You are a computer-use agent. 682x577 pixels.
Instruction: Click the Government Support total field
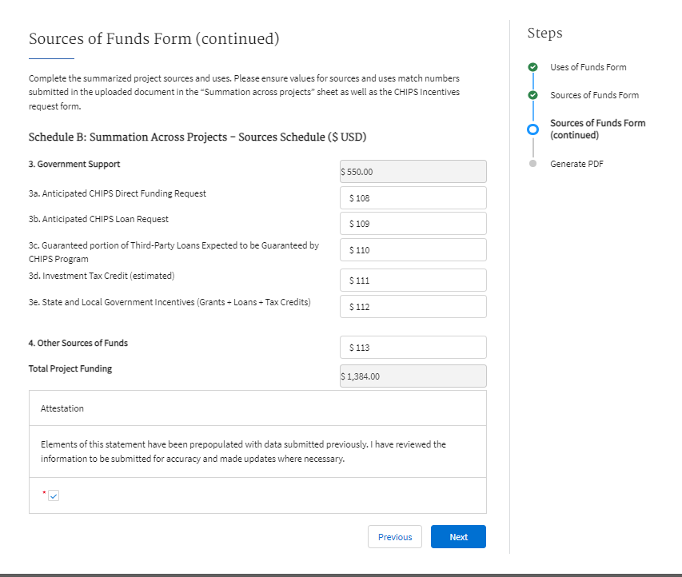[413, 172]
